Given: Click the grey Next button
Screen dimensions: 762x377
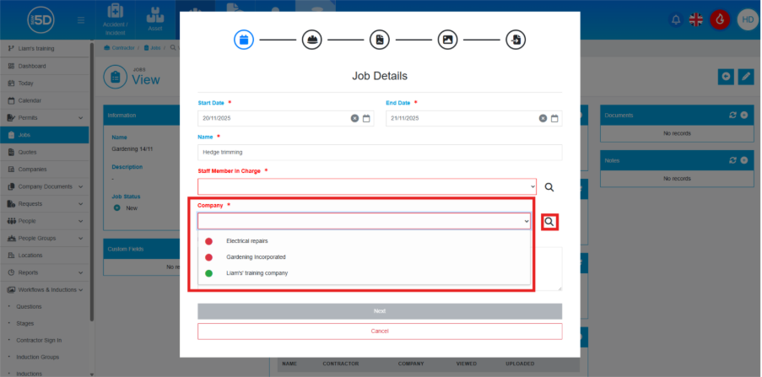Looking at the screenshot, I should [x=379, y=311].
